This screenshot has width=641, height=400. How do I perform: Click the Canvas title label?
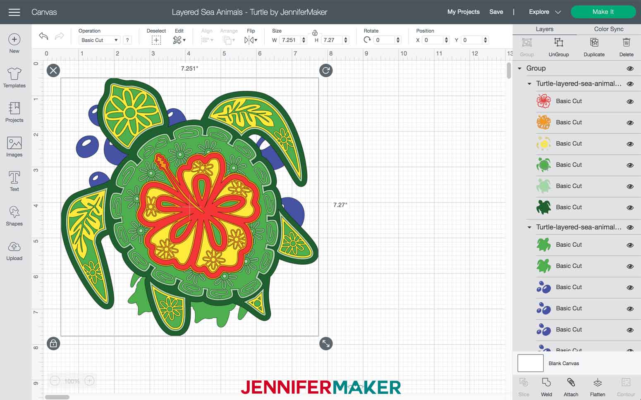click(44, 12)
